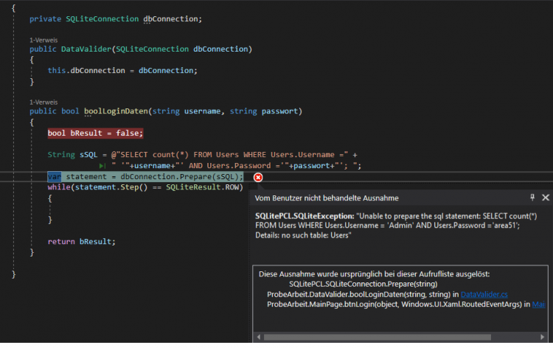
Task: Click the highlighted bool bResult breakpoint line
Action: 95,133
